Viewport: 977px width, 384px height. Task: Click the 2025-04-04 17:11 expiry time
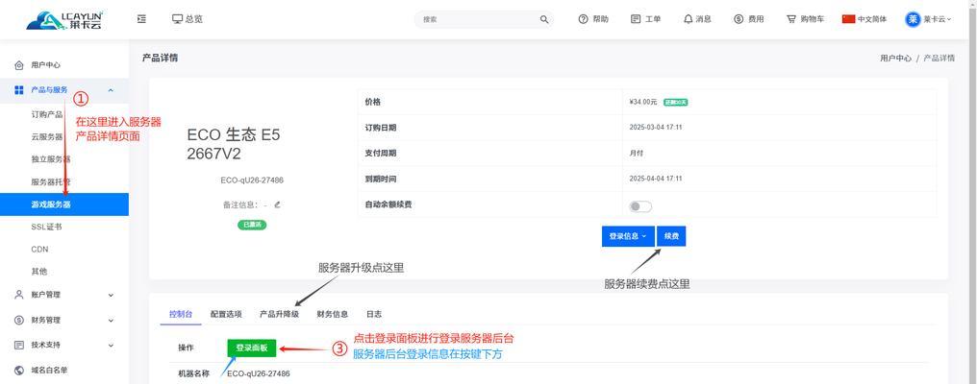tap(656, 179)
